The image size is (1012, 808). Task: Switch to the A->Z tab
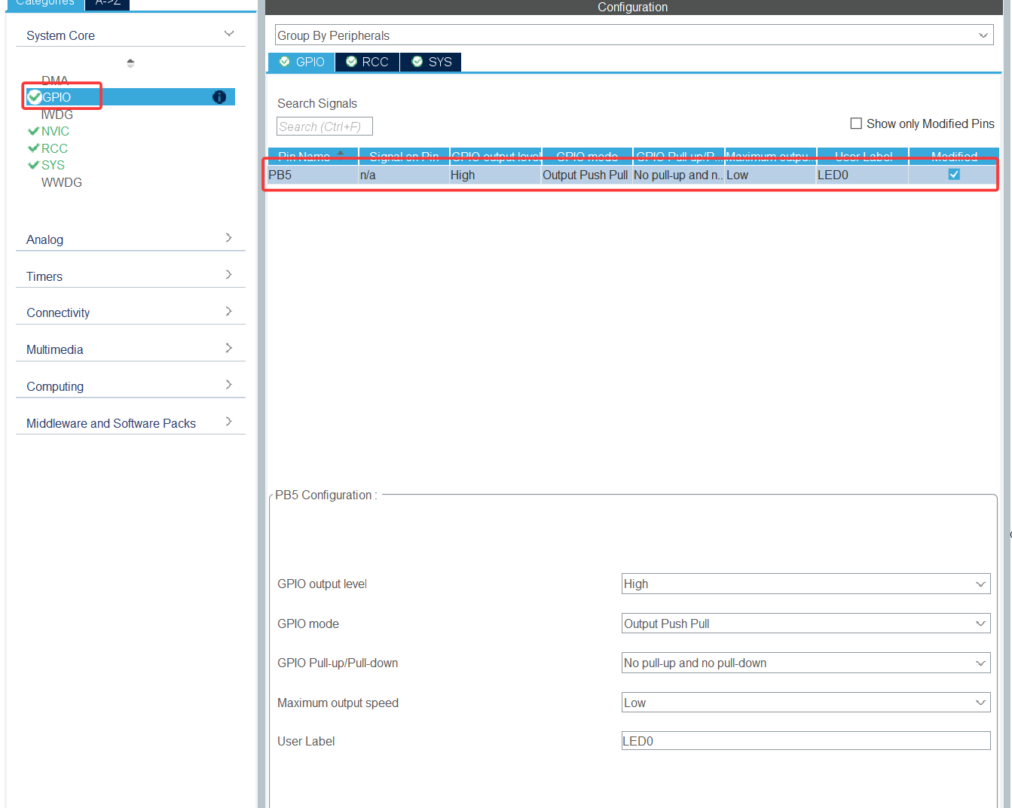point(108,4)
